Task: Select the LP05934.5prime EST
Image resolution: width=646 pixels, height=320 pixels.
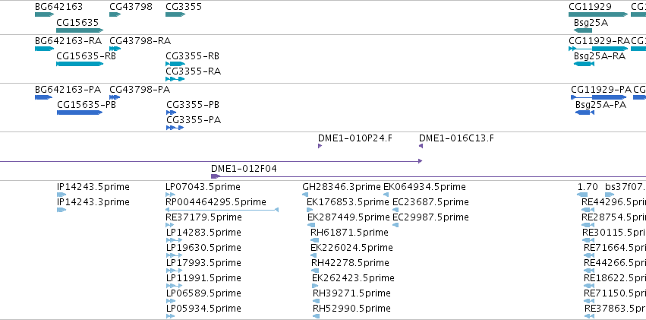Action: (x=171, y=317)
